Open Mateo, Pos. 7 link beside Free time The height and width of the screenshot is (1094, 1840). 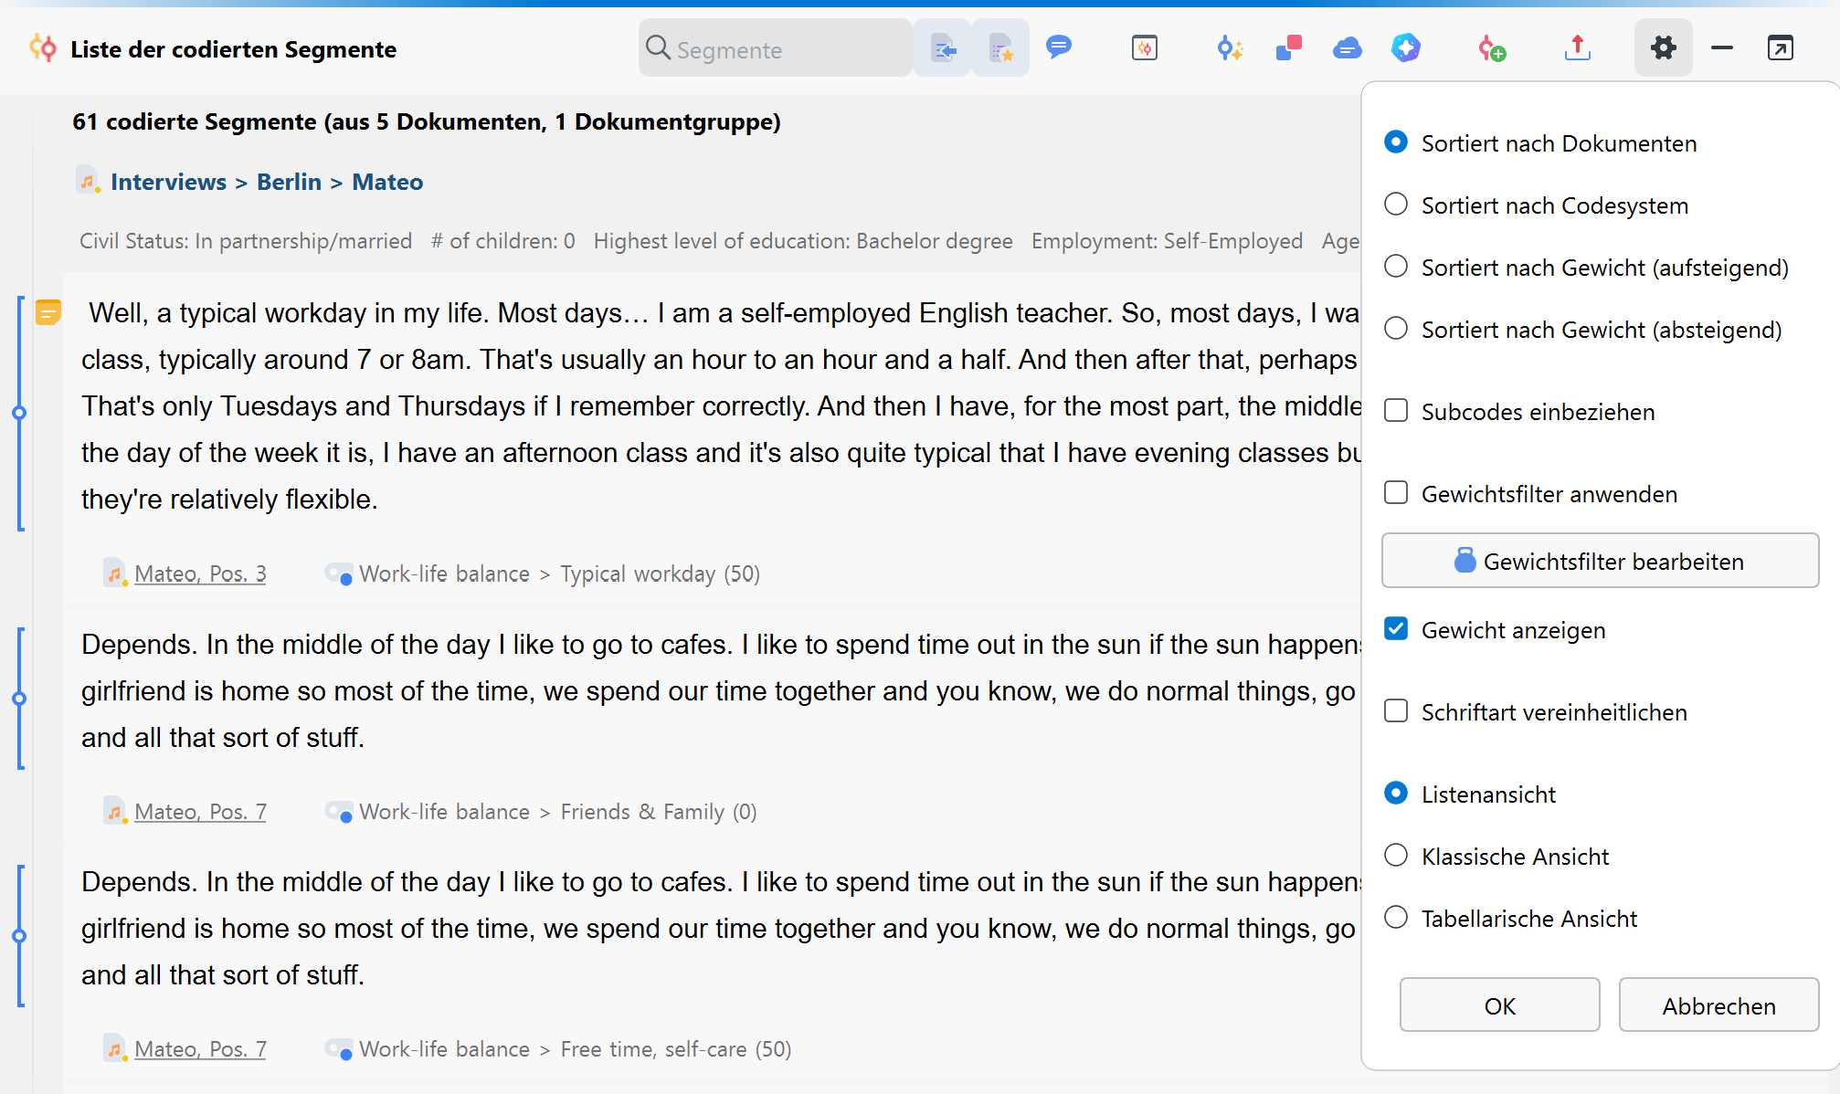click(x=200, y=1049)
